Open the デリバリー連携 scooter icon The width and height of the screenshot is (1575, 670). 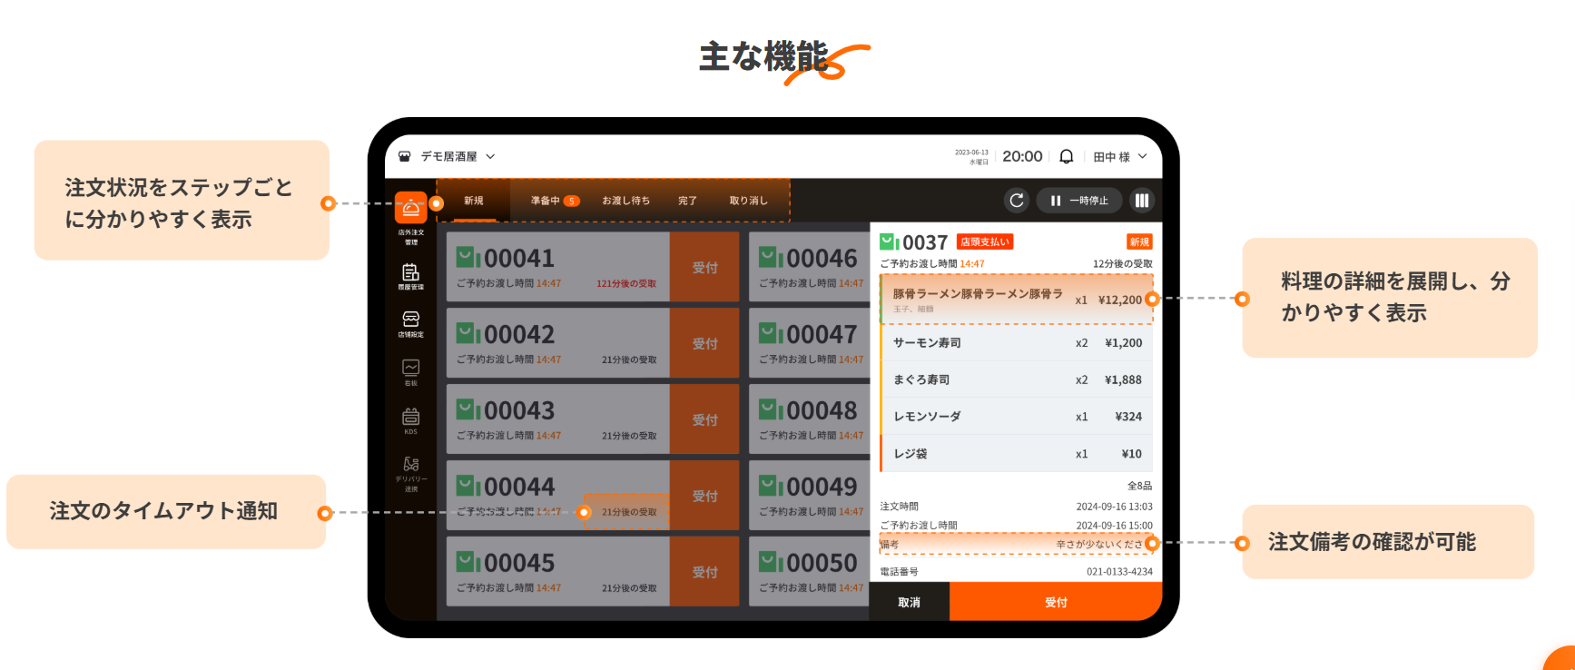(x=411, y=464)
